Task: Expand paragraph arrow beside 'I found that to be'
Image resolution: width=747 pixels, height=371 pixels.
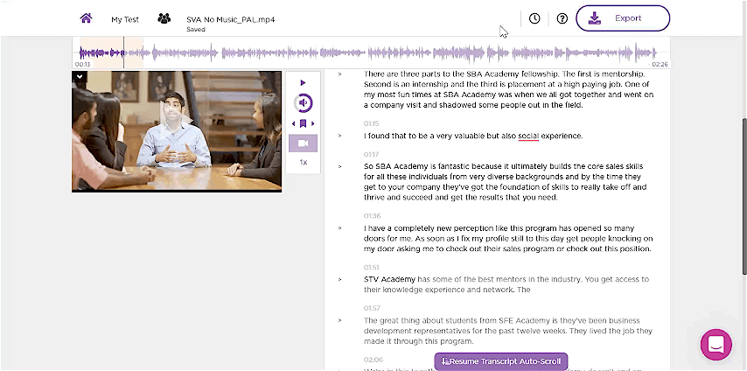Action: pyautogui.click(x=339, y=136)
